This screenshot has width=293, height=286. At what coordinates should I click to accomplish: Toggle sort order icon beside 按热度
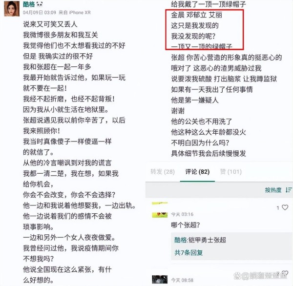tap(289, 190)
